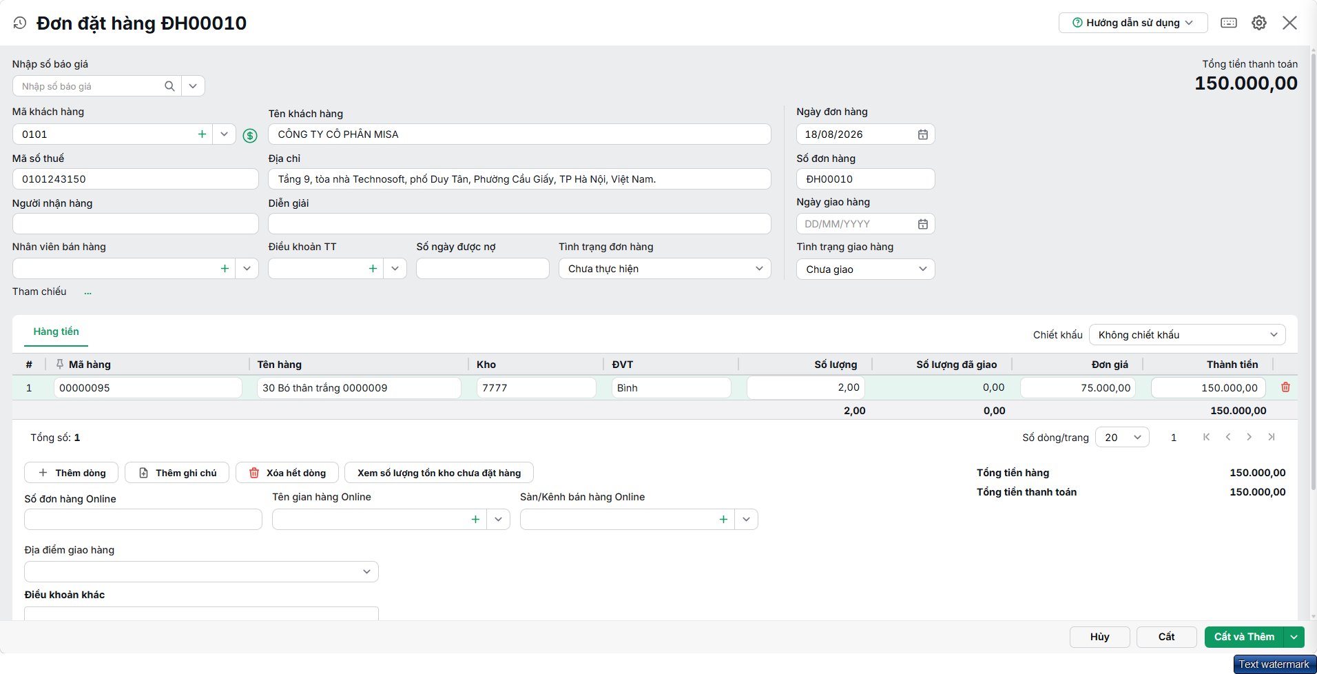Image resolution: width=1317 pixels, height=674 pixels.
Task: Expand the Cất và Thêm split arrow
Action: coord(1294,637)
